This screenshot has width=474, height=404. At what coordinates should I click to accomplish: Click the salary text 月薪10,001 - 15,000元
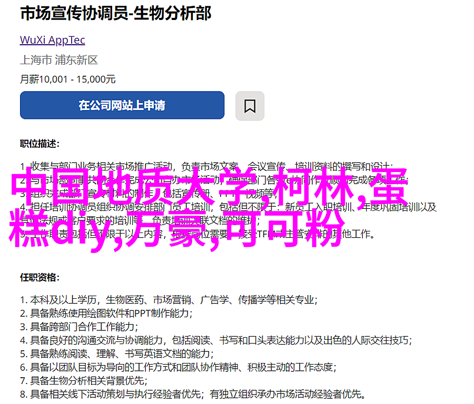pyautogui.click(x=68, y=79)
